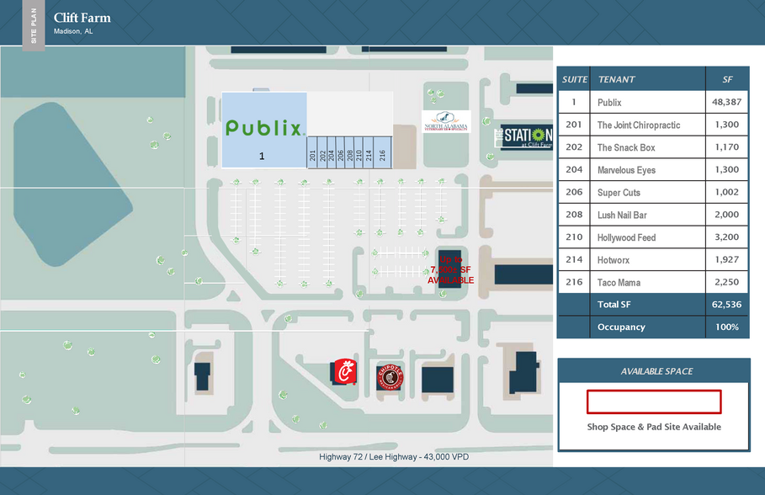Select the 1,002 SF value
765x495 pixels.
(726, 192)
